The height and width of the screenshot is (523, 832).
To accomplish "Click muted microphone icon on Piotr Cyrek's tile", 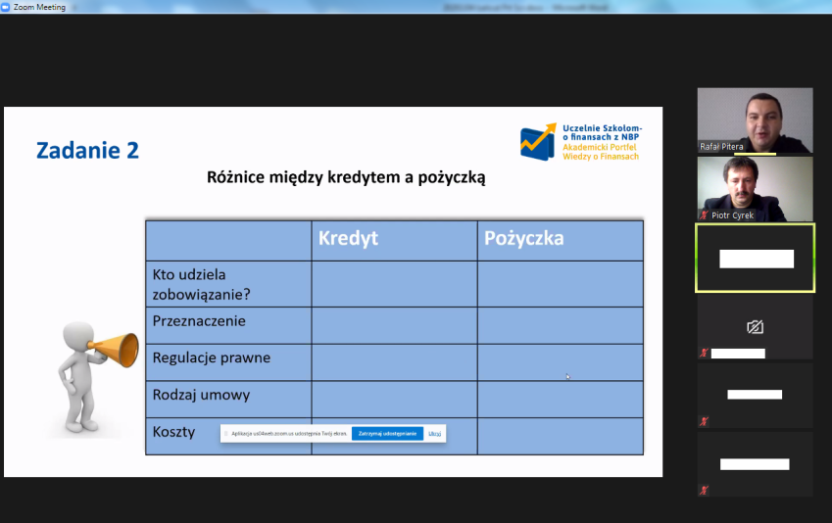I will pos(704,214).
